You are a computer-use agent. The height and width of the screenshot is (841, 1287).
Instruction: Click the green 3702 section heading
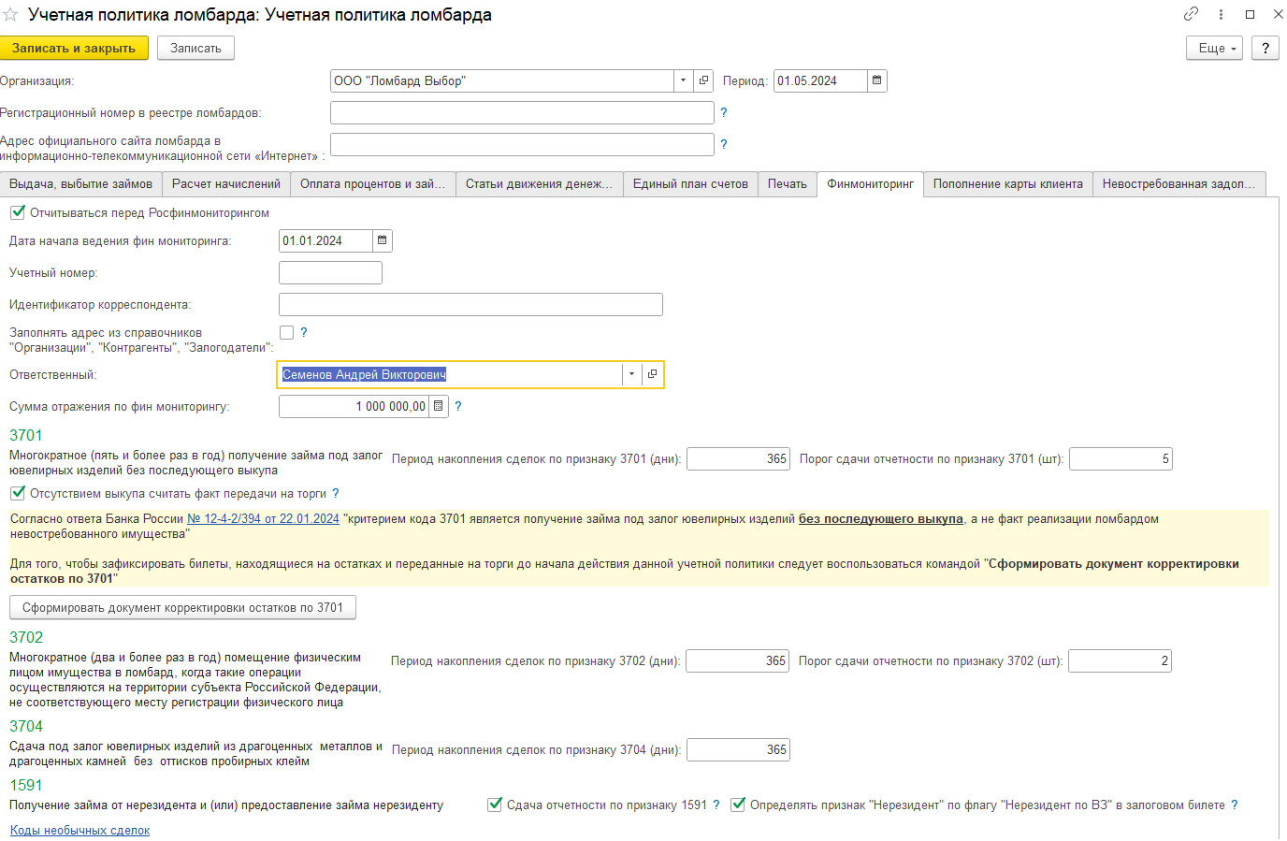click(x=26, y=637)
